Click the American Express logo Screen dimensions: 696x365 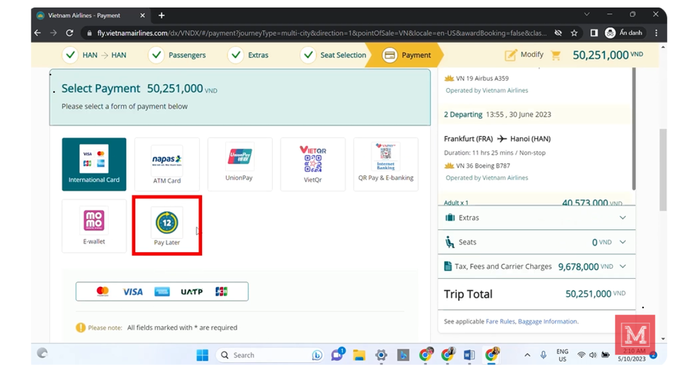[162, 291]
